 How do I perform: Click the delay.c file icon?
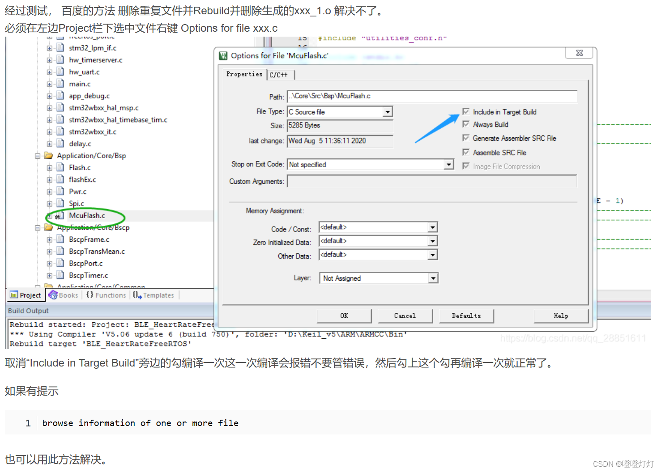point(60,143)
